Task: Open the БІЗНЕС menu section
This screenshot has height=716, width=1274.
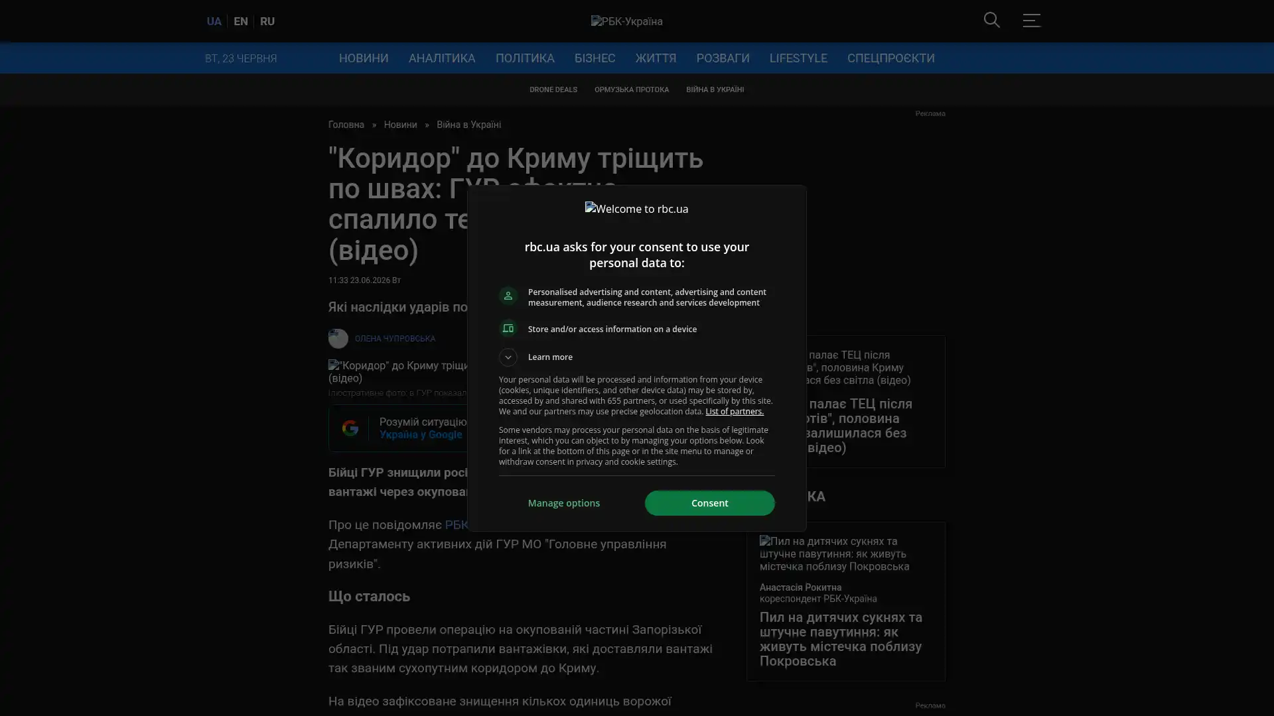Action: (595, 58)
